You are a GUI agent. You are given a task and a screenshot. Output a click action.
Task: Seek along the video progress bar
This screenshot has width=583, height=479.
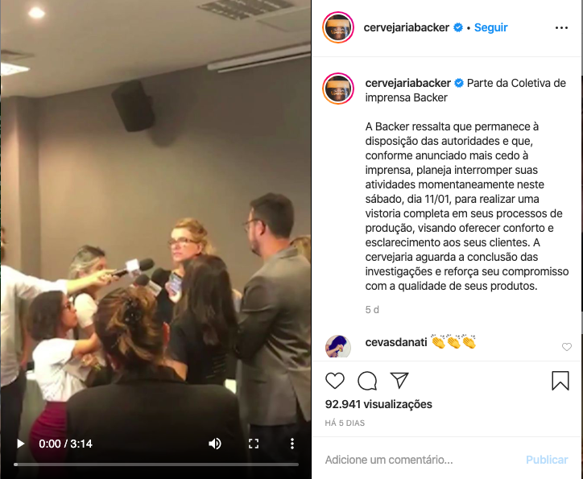click(156, 465)
